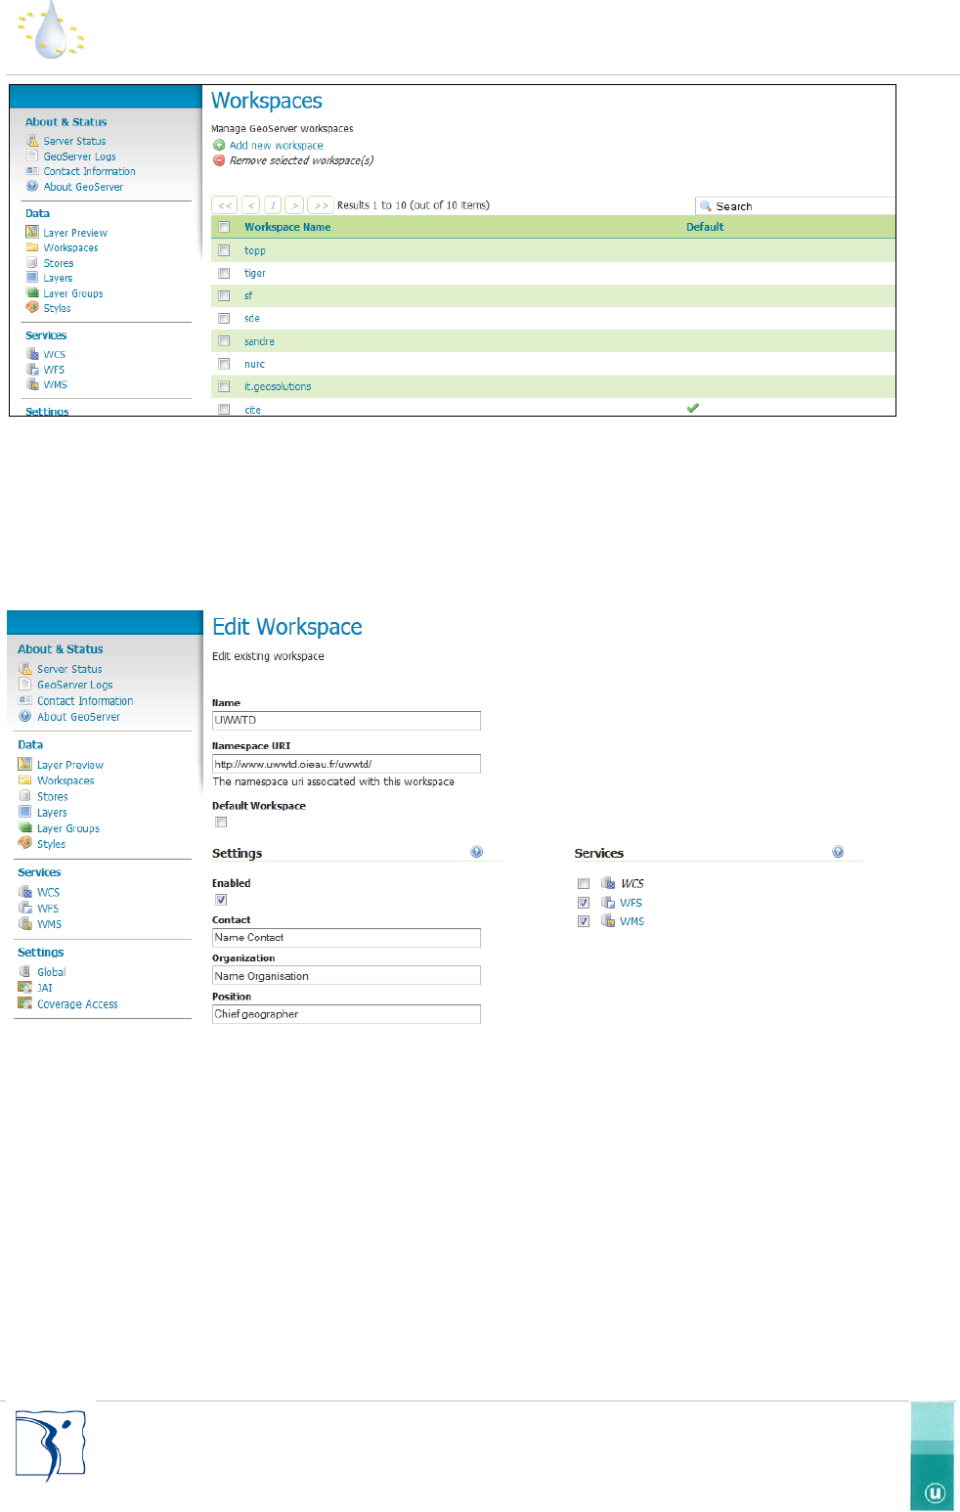The image size is (960, 1512).
Task: Click WCS sidebar icon on Workspaces list page
Action: (32, 354)
